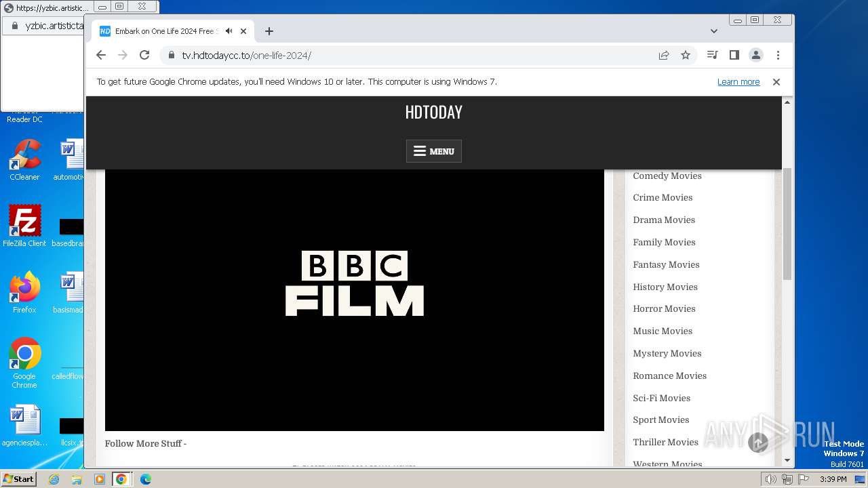Open Thriller Movies category
The image size is (868, 488).
665,442
